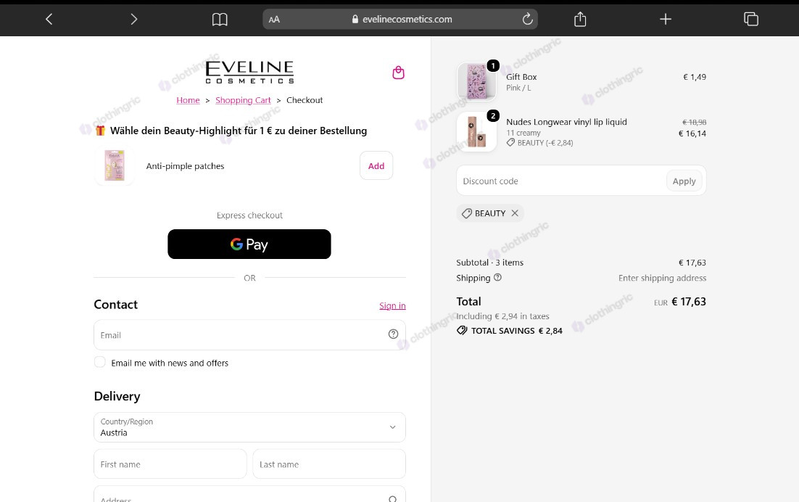Open the Country/Region dropdown
The image size is (799, 502).
pyautogui.click(x=249, y=427)
